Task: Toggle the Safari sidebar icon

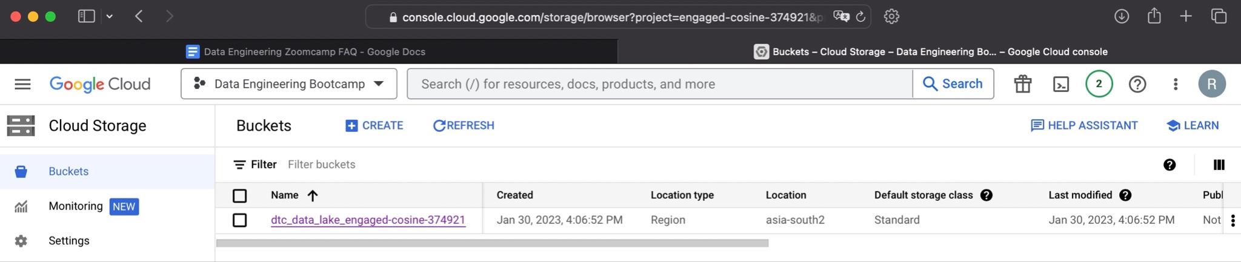Action: [x=87, y=16]
